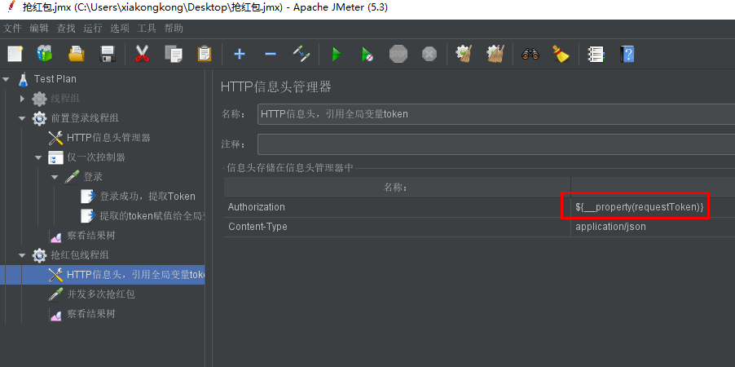Collapse the 抢红包线程组 node arrow
This screenshot has width=735, height=367.
coord(22,255)
